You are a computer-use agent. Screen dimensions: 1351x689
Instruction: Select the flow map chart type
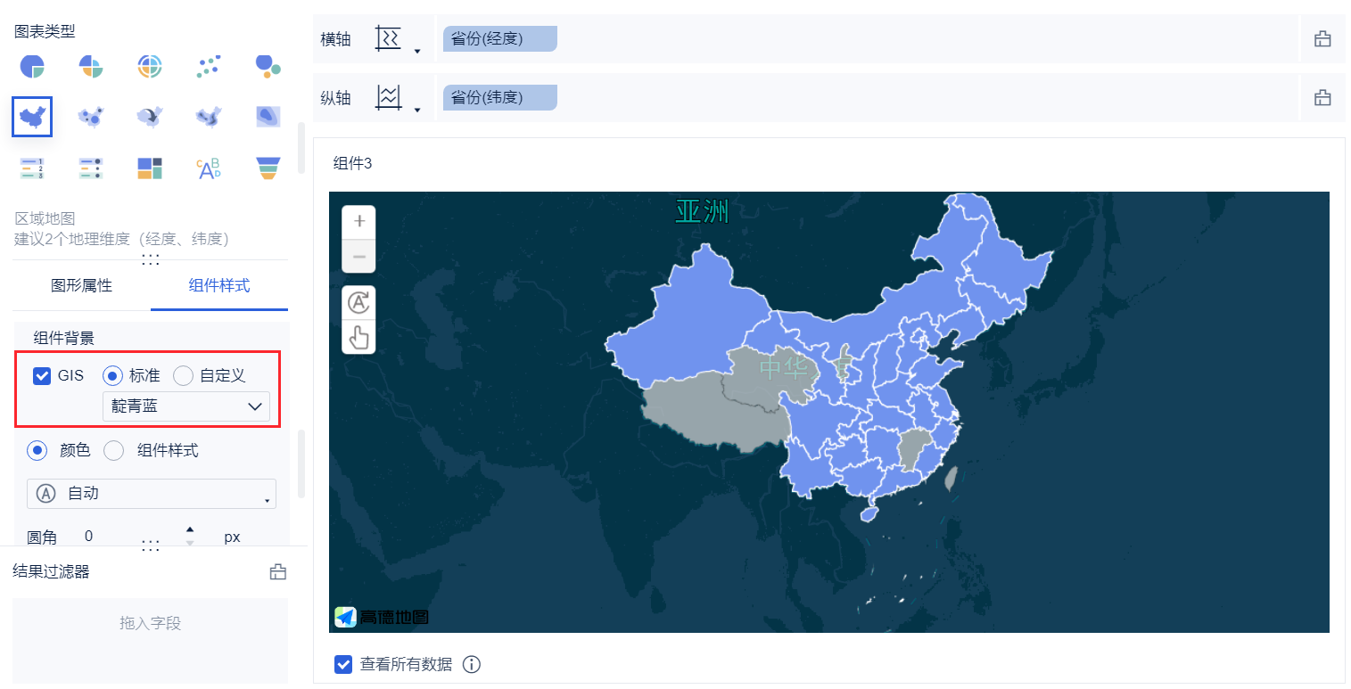click(150, 116)
